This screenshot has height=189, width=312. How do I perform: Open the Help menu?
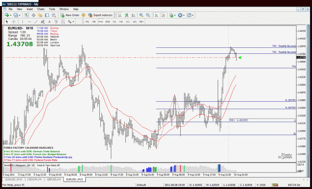pos(75,9)
